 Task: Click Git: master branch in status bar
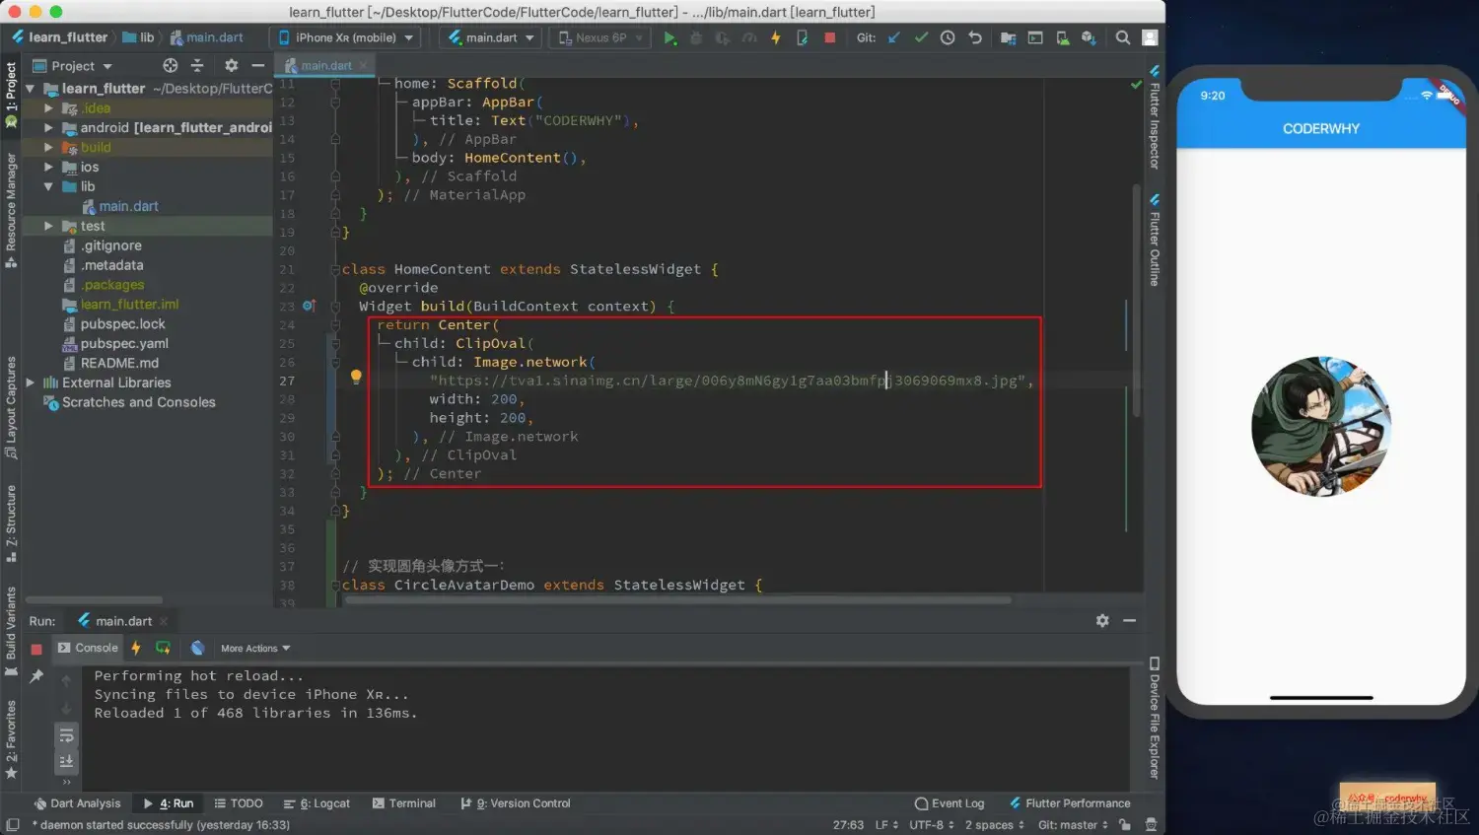tap(1073, 825)
